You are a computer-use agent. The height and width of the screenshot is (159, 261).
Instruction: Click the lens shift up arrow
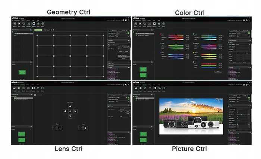70,106
